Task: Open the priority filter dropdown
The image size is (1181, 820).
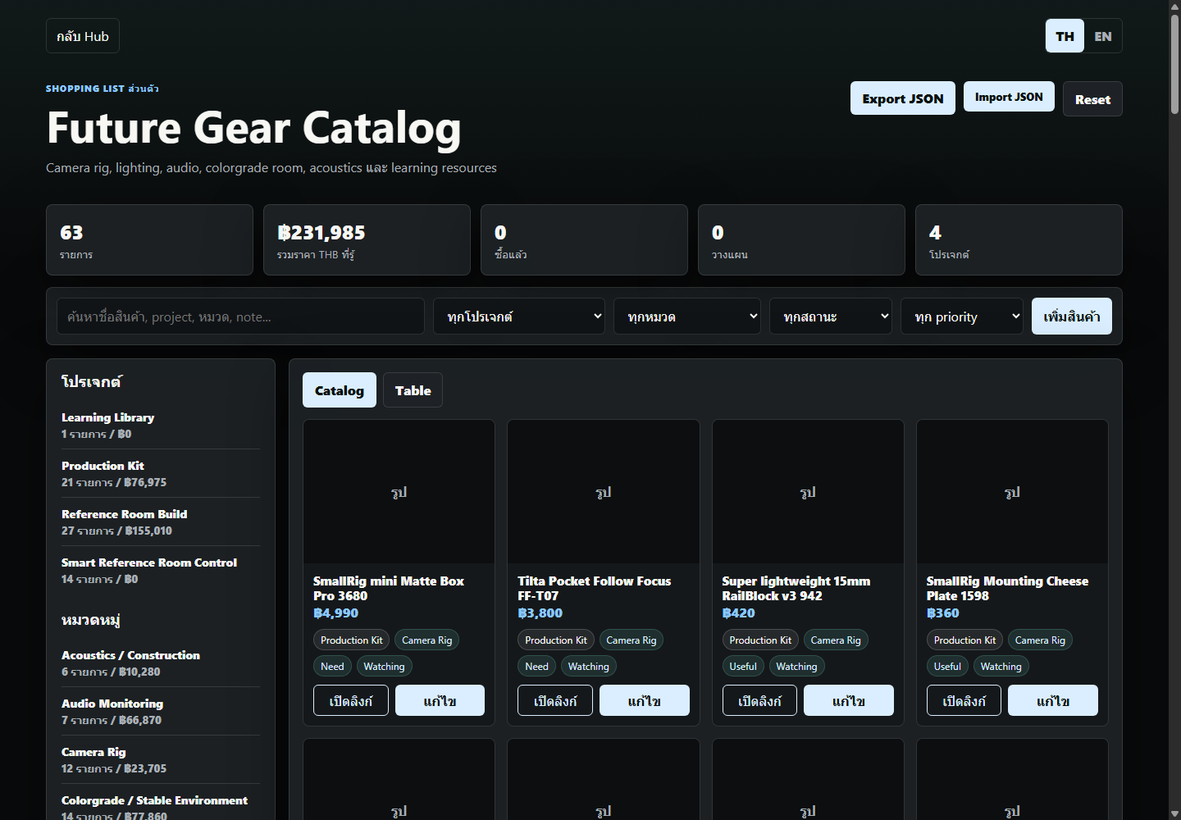Action: click(x=962, y=317)
